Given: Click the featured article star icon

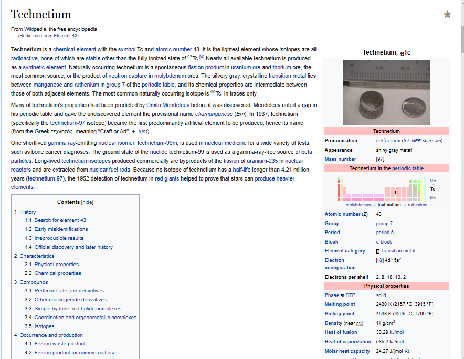Looking at the screenshot, I should tap(447, 14).
